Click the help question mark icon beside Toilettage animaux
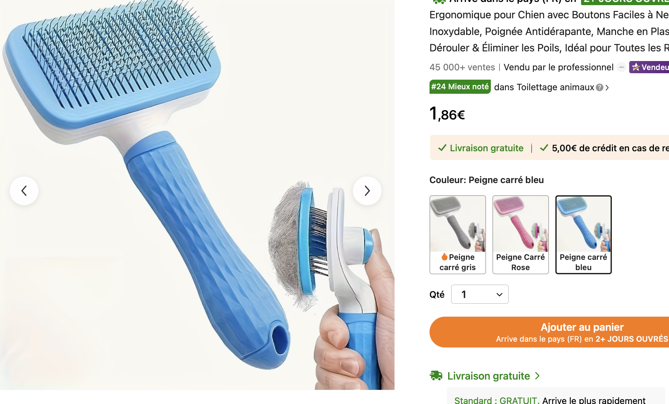669x404 pixels. [599, 87]
